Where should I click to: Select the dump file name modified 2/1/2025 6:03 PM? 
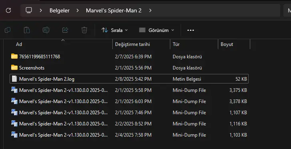(64, 101)
